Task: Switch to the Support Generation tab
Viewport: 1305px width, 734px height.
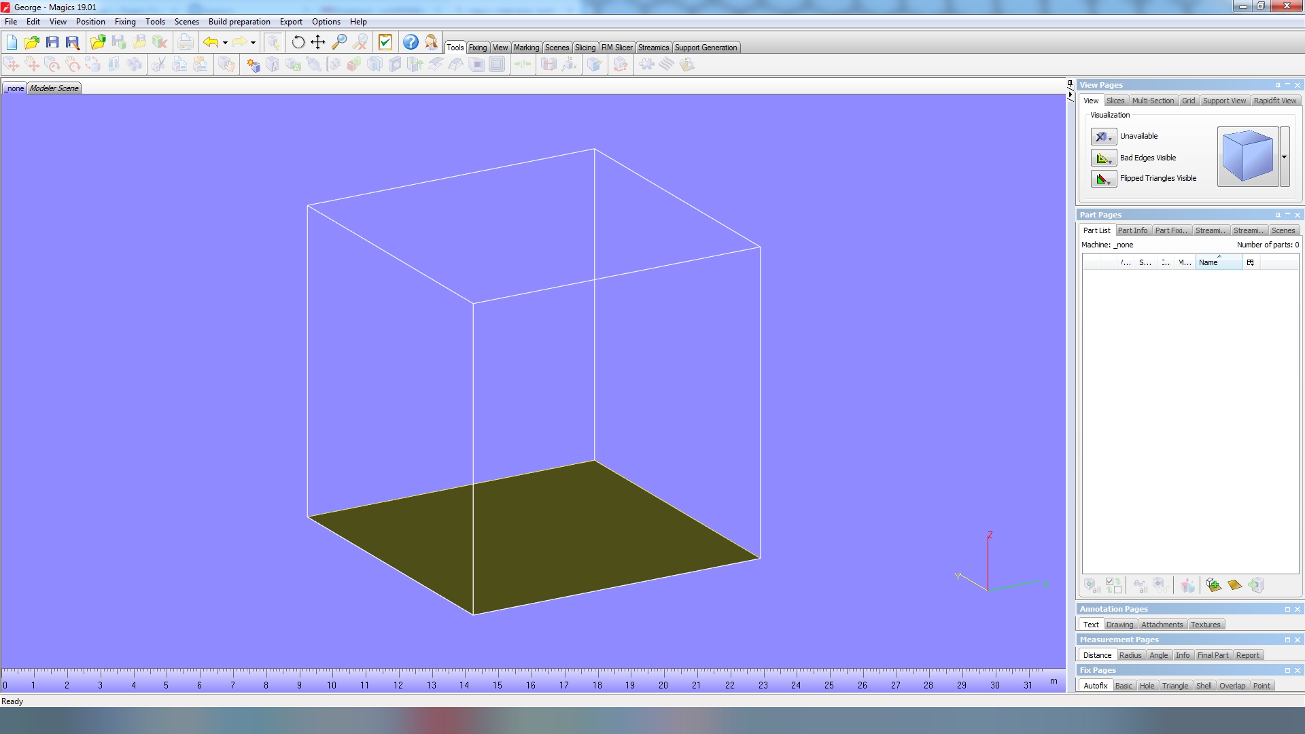Action: 705,48
